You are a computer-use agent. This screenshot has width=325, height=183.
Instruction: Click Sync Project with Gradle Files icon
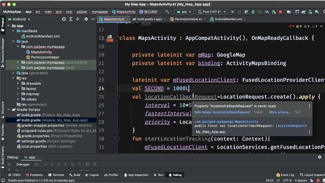pos(303,12)
